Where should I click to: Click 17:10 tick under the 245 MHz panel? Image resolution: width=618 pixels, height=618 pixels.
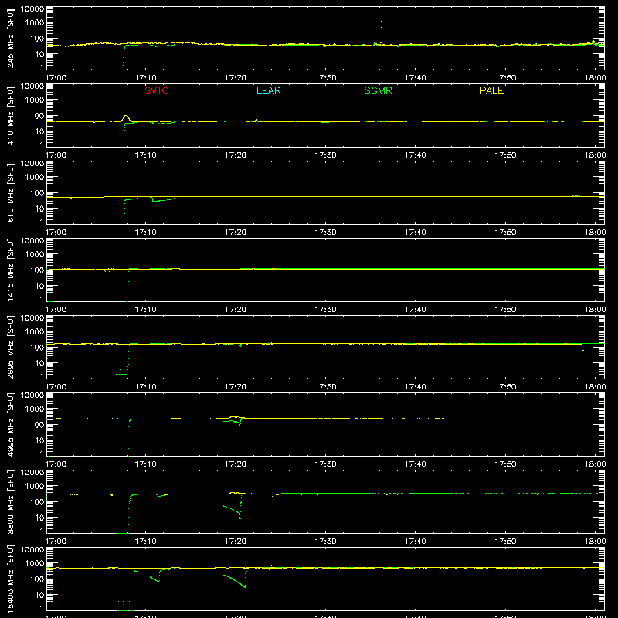tap(145, 78)
